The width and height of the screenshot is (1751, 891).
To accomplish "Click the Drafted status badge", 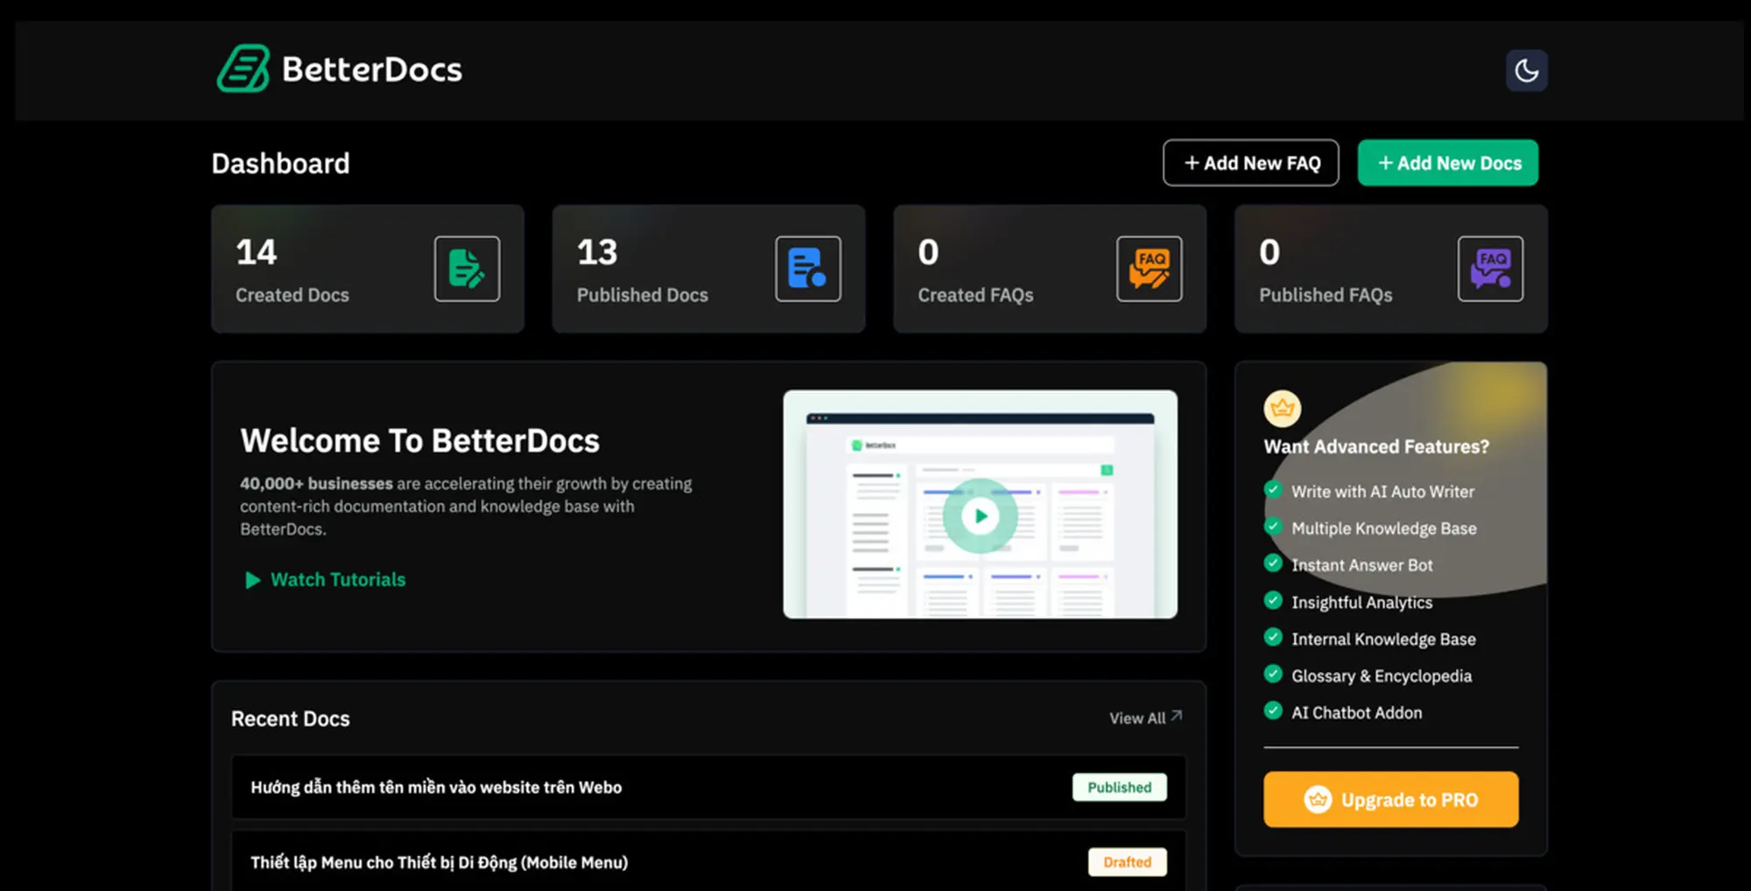I will (1127, 862).
